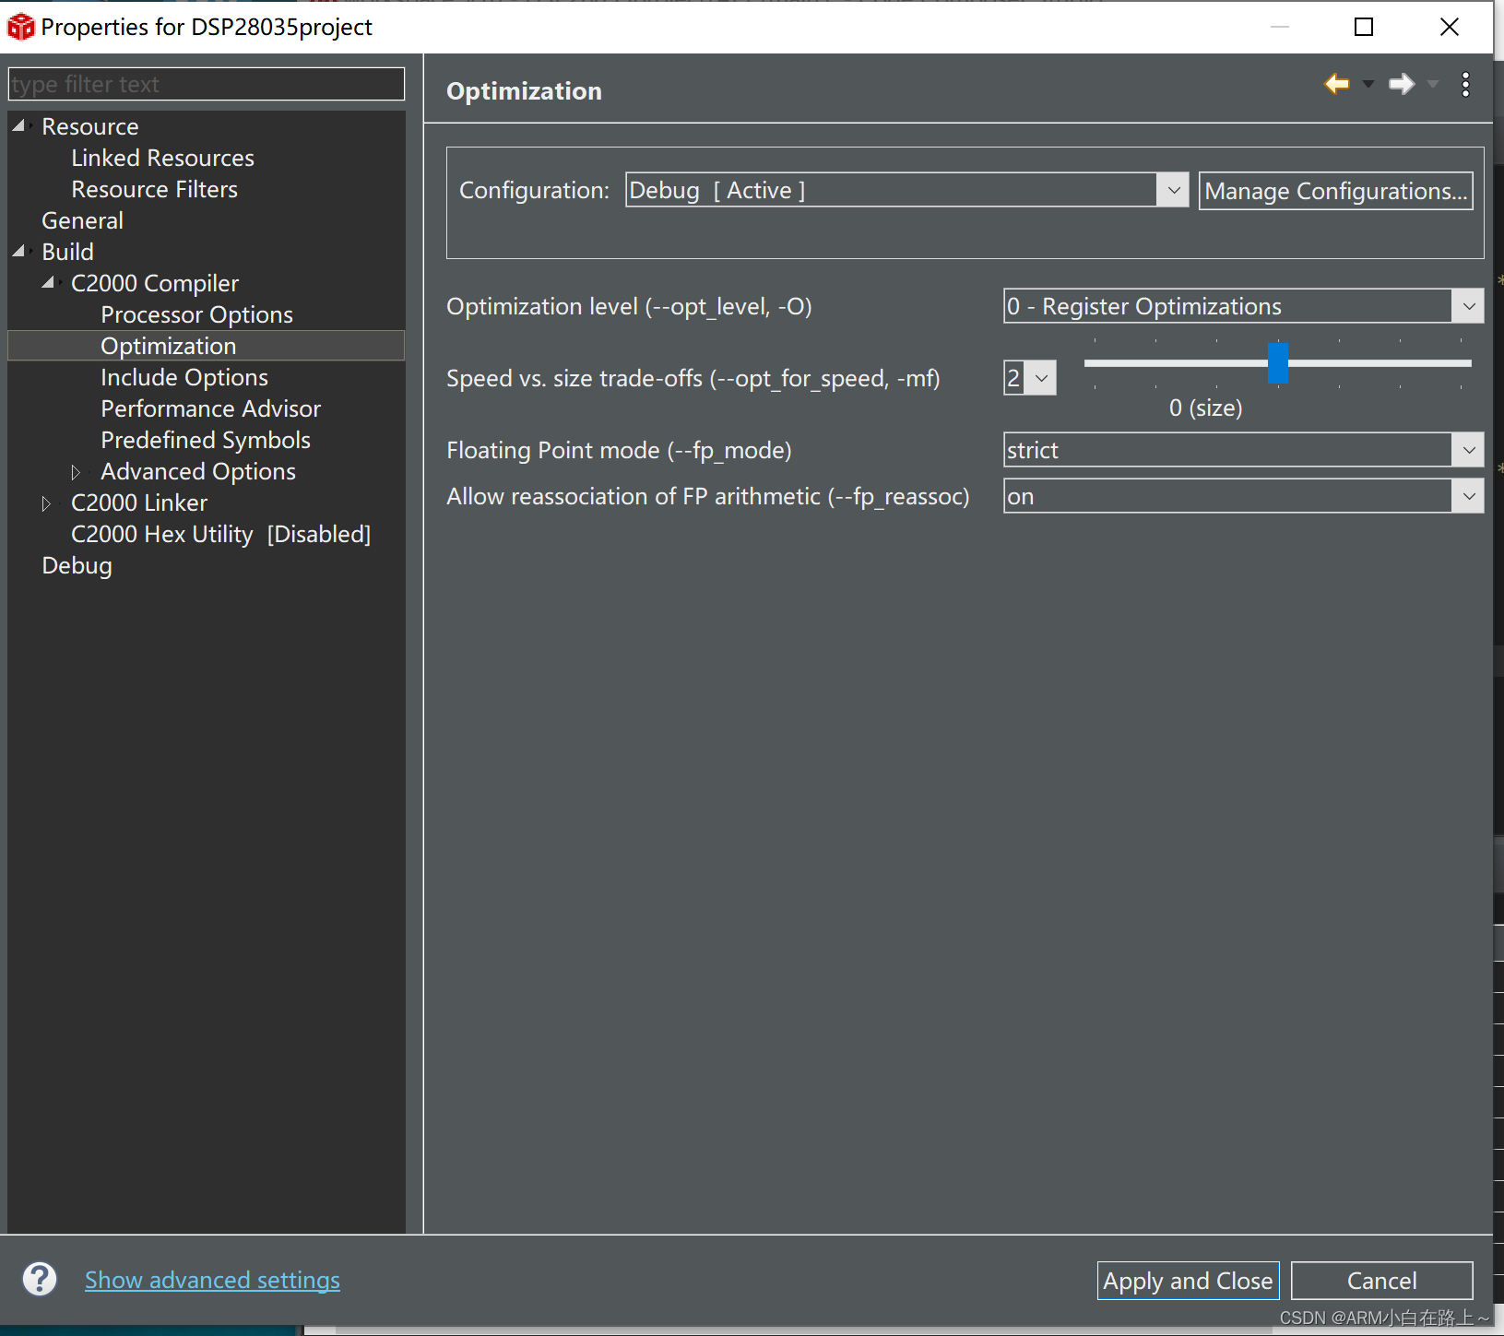Viewport: 1504px width, 1336px height.
Task: Open the Floating Point mode dropdown
Action: (1468, 450)
